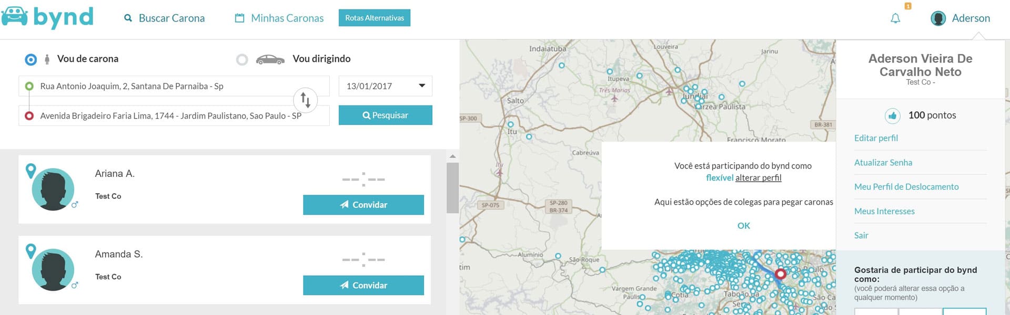Click the red destination marker on map

781,274
